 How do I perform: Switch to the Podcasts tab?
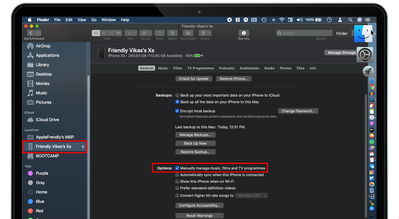(227, 68)
